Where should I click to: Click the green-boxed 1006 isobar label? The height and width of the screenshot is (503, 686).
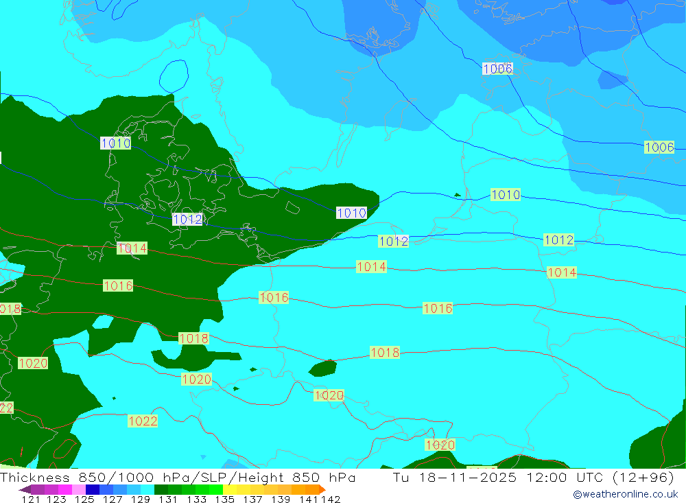click(x=659, y=147)
